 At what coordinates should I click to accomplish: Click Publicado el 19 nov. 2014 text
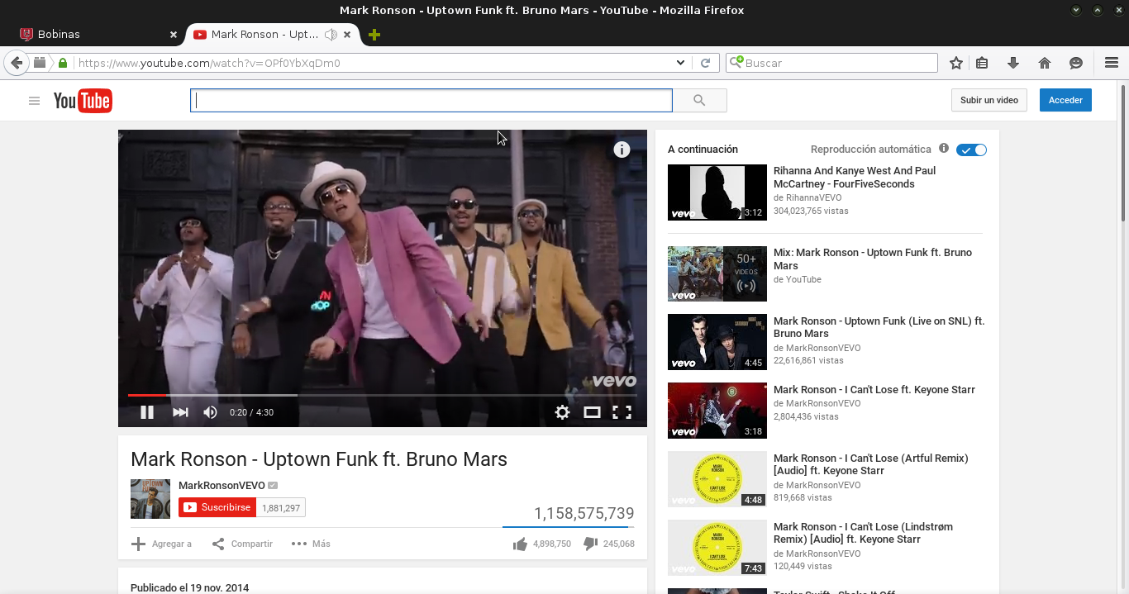pyautogui.click(x=189, y=588)
